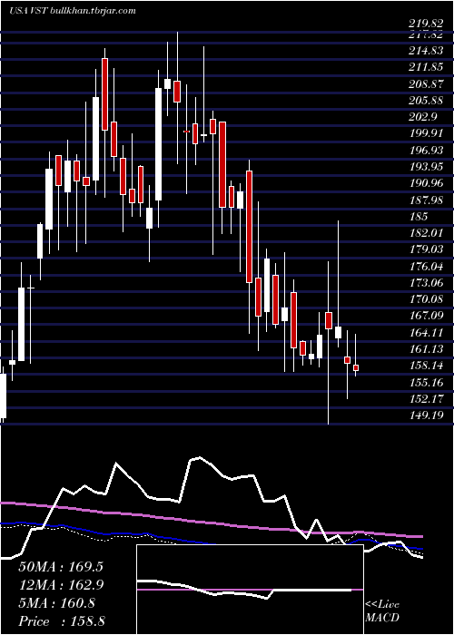The height and width of the screenshot is (635, 454).
Task: Click the 5MA : 160.8 readout
Action: (x=56, y=603)
